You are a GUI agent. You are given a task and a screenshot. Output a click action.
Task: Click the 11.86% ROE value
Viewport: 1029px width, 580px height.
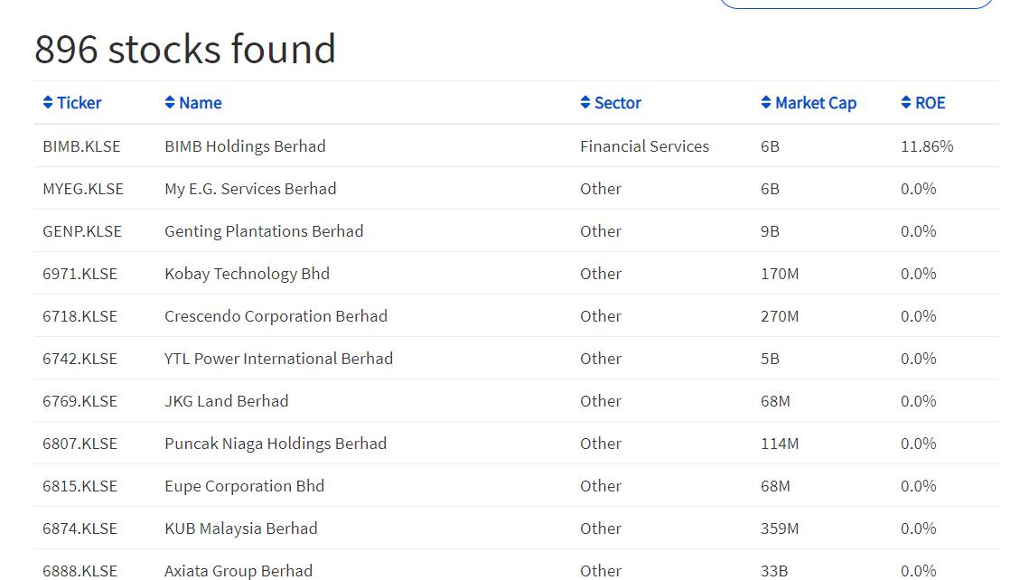(x=927, y=146)
